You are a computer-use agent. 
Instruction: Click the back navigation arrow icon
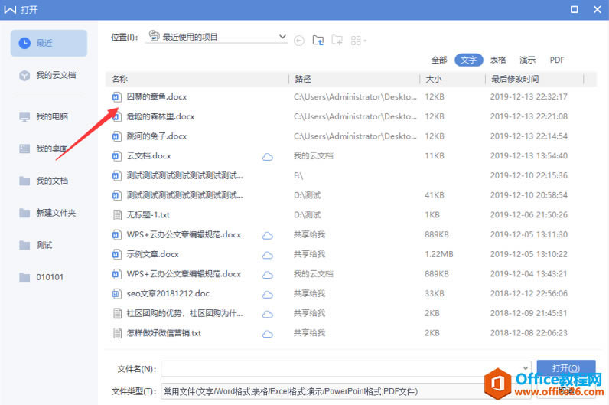(x=298, y=41)
